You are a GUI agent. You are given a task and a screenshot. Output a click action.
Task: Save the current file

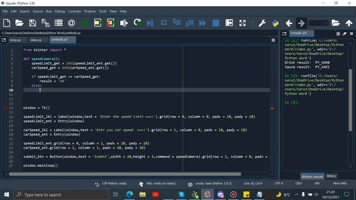(32, 23)
